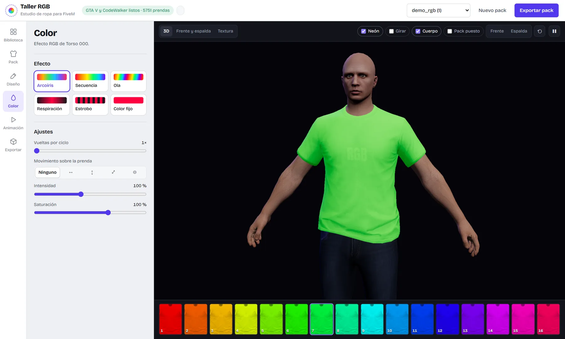Choose the Respiración effect
The width and height of the screenshot is (565, 339).
point(52,105)
